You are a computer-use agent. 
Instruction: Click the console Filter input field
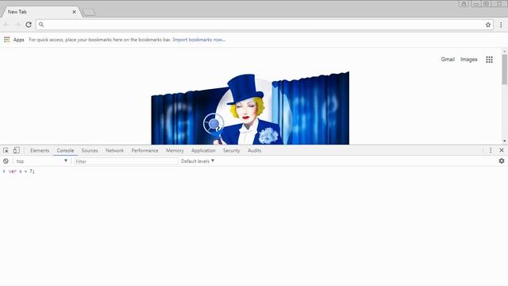tap(125, 161)
